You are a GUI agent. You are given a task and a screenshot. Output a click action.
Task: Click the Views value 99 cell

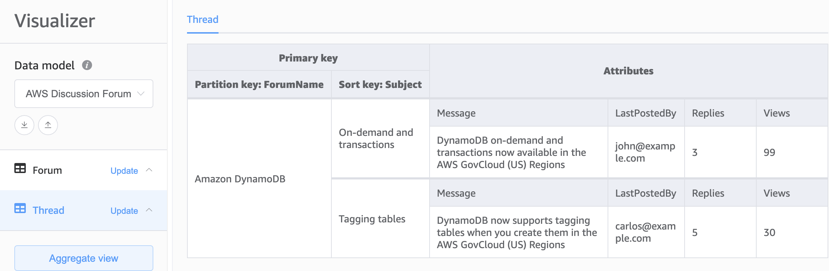point(770,153)
